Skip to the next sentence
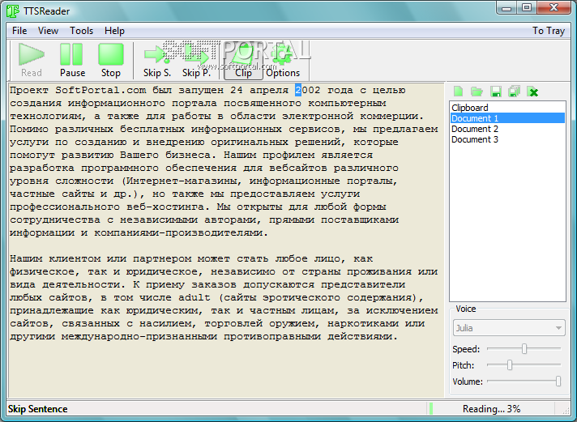The height and width of the screenshot is (422, 577). point(157,60)
